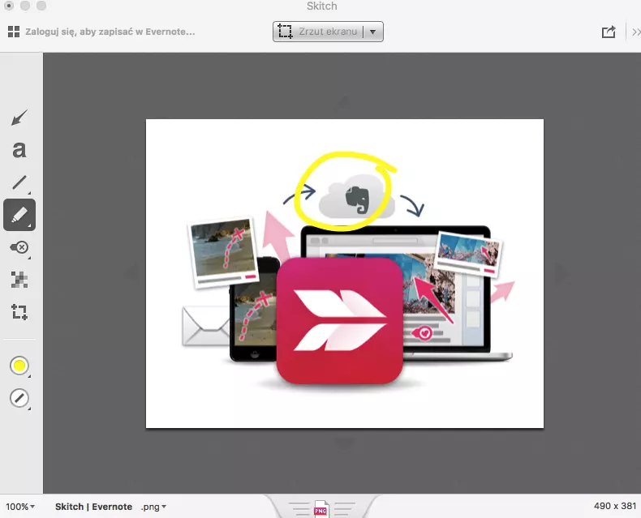Select the Stamp tool
641x518 pixels.
pyautogui.click(x=19, y=247)
